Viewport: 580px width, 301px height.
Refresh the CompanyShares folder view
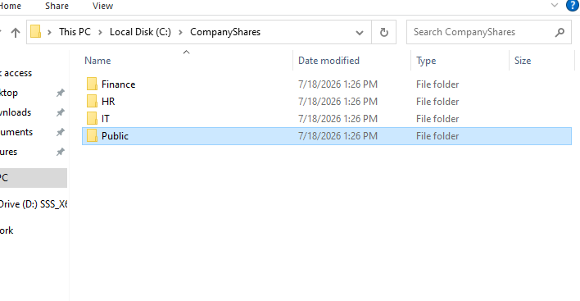pos(384,32)
